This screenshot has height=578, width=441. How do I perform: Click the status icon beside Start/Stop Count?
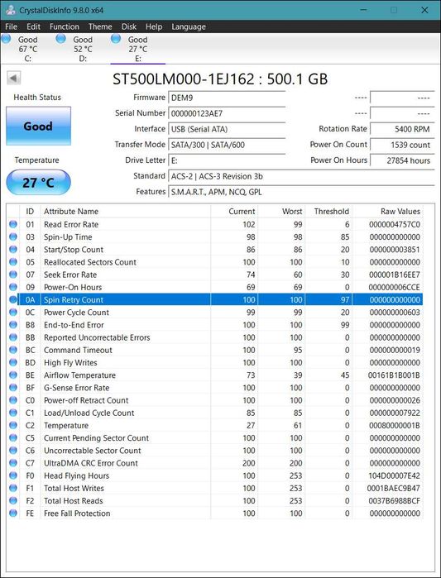point(13,249)
